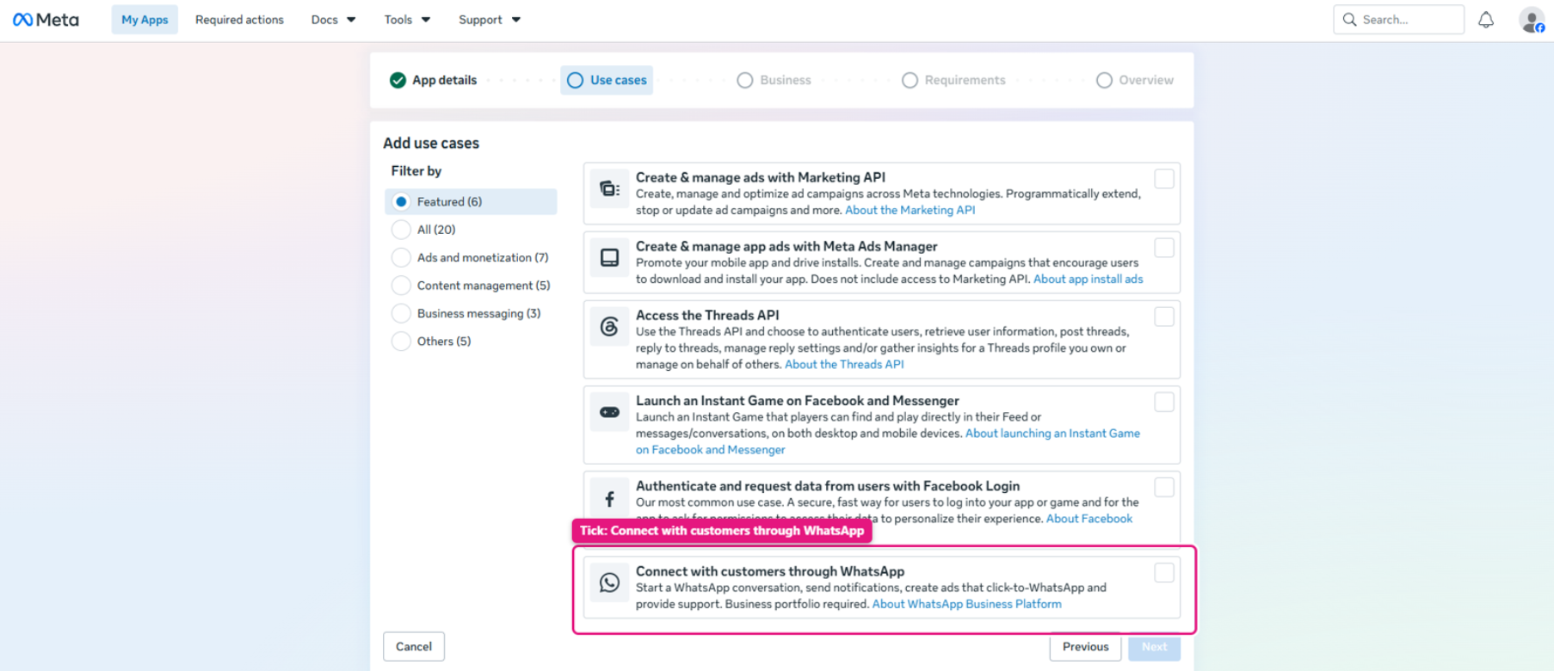Click the Marketing API ads icon

(x=609, y=189)
